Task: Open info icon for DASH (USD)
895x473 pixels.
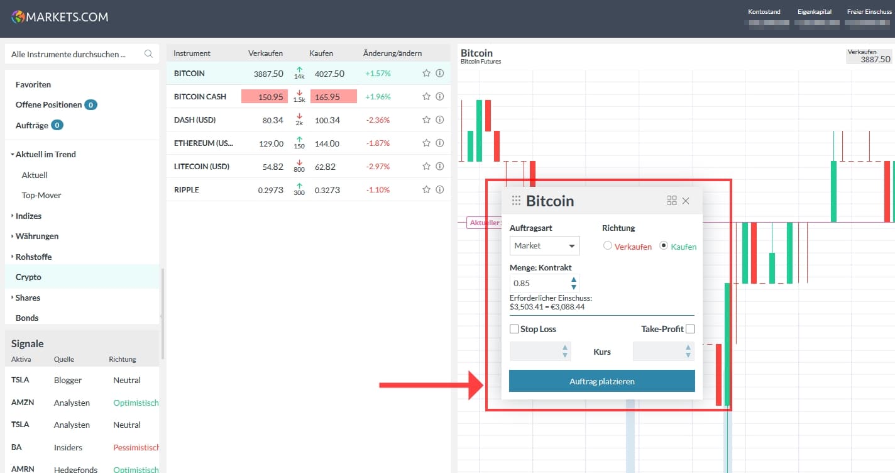Action: click(x=440, y=120)
